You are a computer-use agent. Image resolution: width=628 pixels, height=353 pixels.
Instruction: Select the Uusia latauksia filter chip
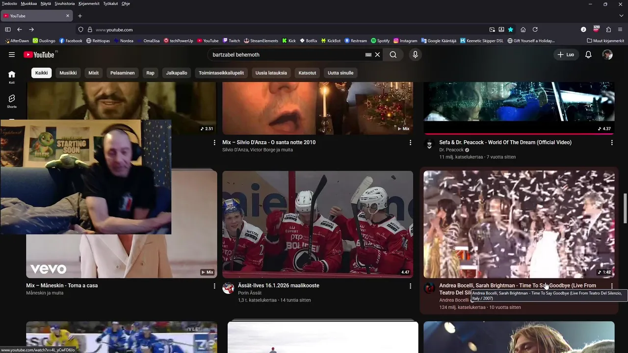(x=271, y=73)
